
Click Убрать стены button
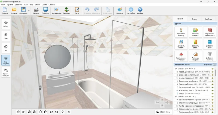pyautogui.click(x=163, y=112)
